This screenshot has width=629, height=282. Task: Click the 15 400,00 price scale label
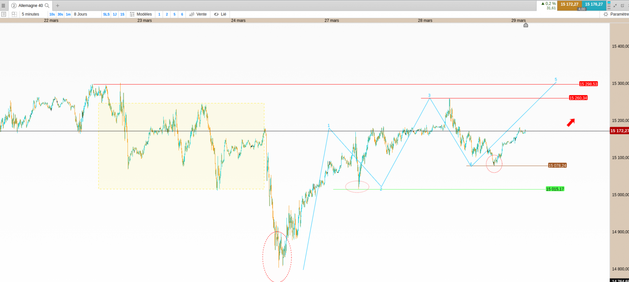click(x=620, y=46)
